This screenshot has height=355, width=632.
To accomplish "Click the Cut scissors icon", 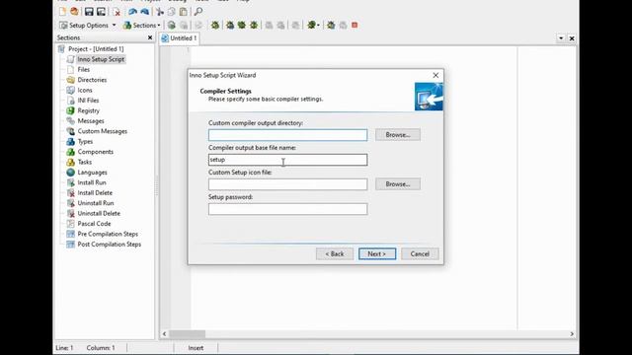I will 160,12.
